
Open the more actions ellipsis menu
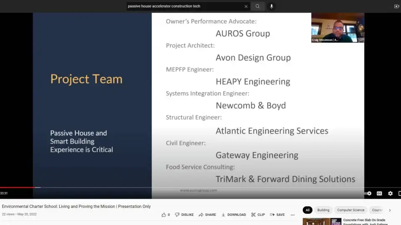292,215
